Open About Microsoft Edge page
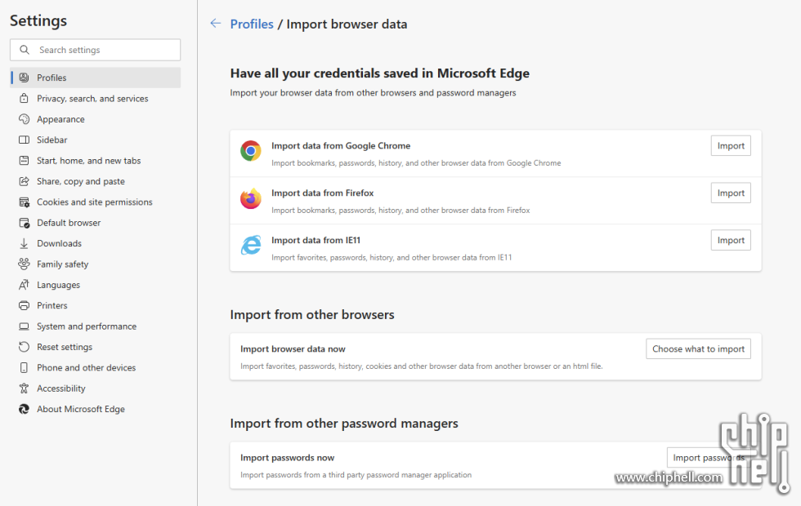This screenshot has width=801, height=506. point(95,409)
